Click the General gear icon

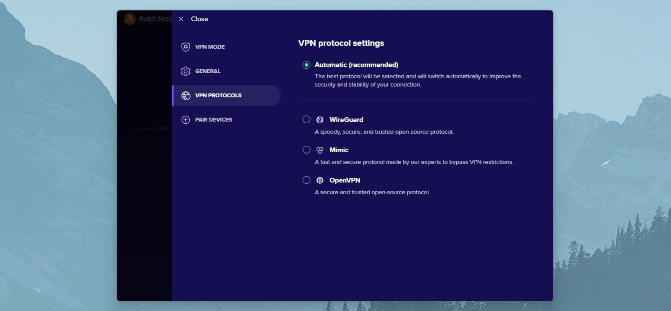(x=186, y=71)
